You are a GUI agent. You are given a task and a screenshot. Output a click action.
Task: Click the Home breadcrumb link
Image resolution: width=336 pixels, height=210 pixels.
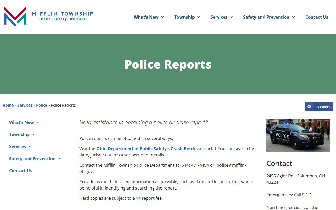tap(8, 105)
